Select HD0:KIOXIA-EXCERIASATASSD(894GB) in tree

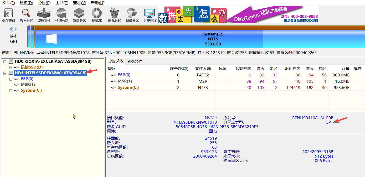53,61
